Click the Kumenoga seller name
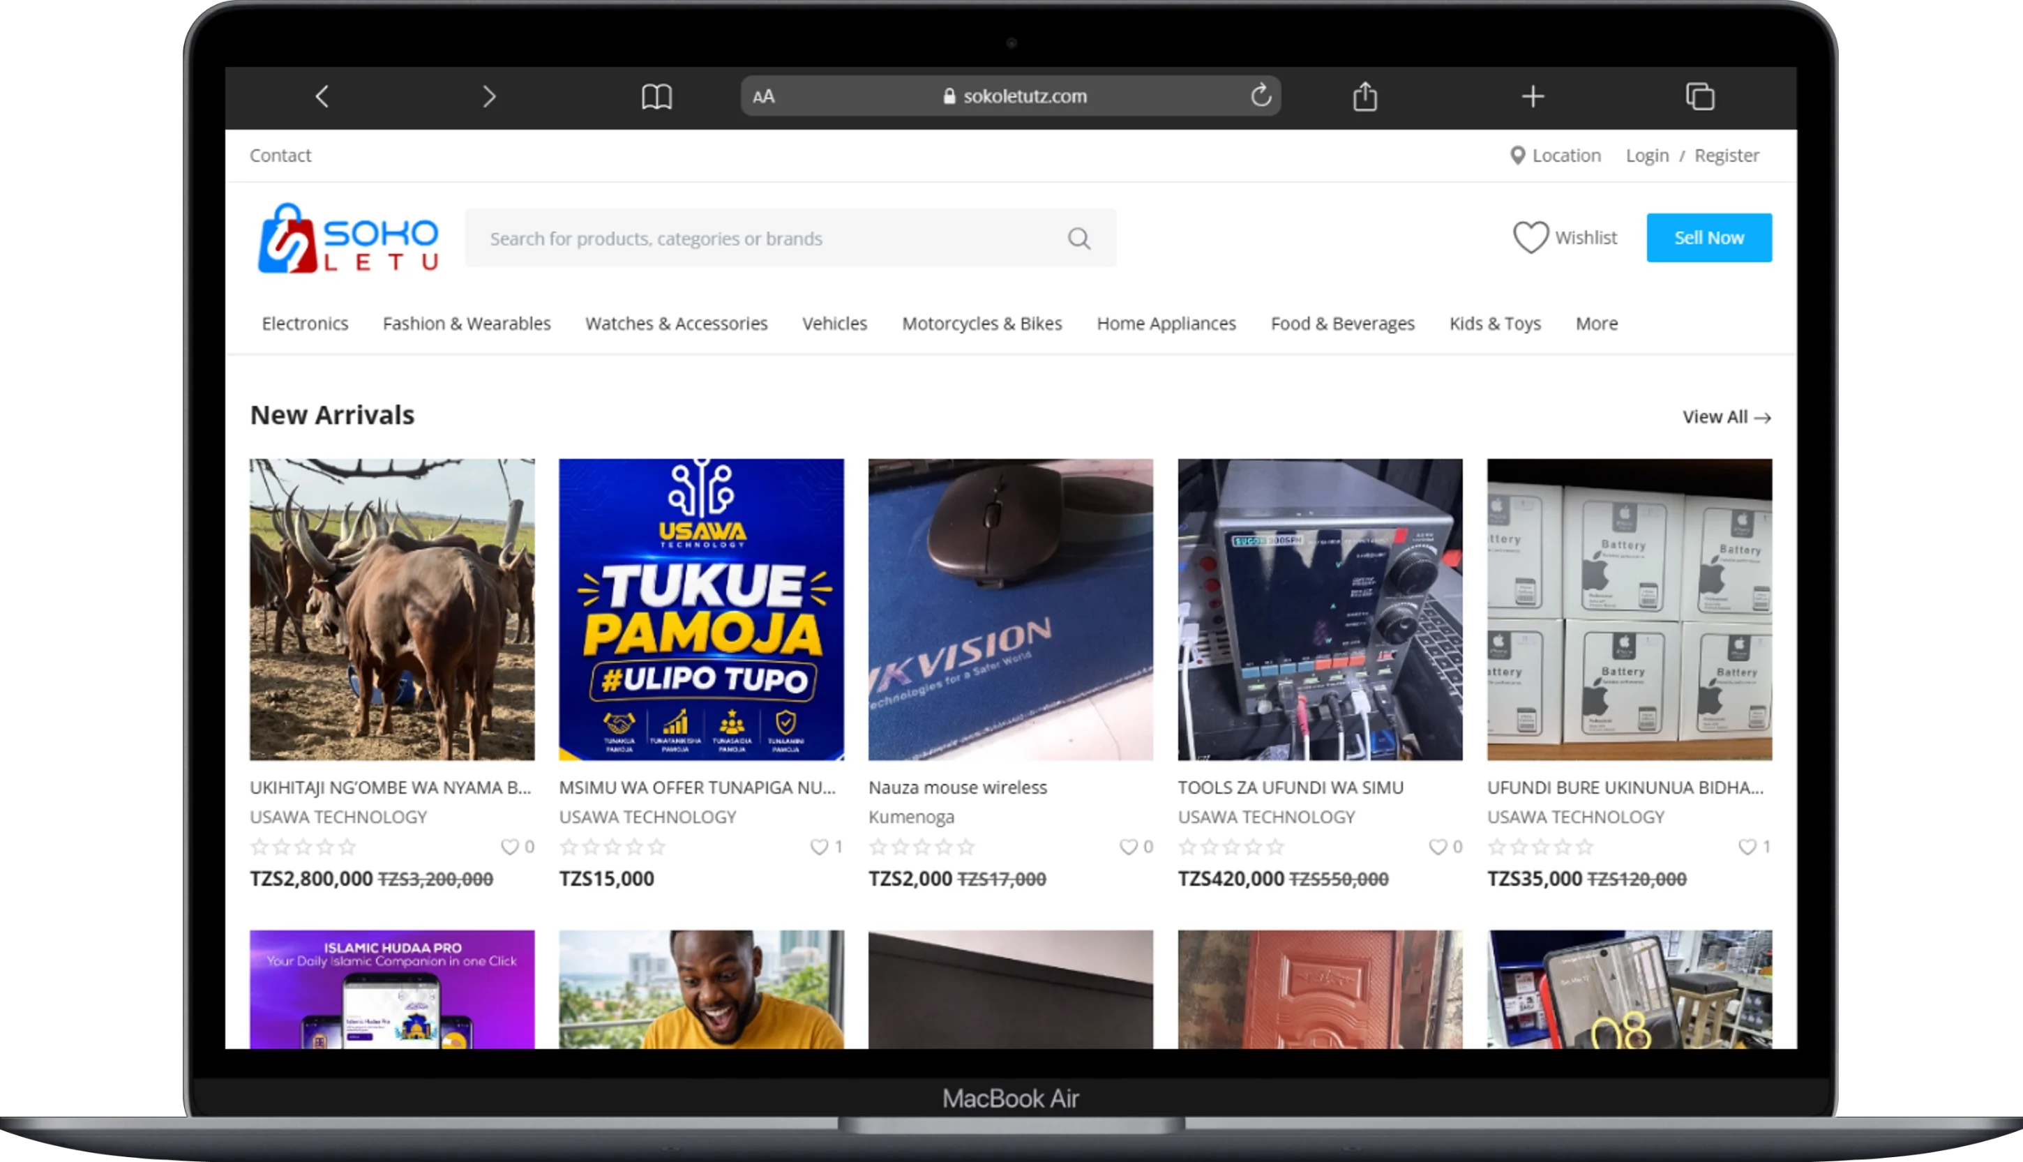Viewport: 2023px width, 1162px height. pos(910,817)
